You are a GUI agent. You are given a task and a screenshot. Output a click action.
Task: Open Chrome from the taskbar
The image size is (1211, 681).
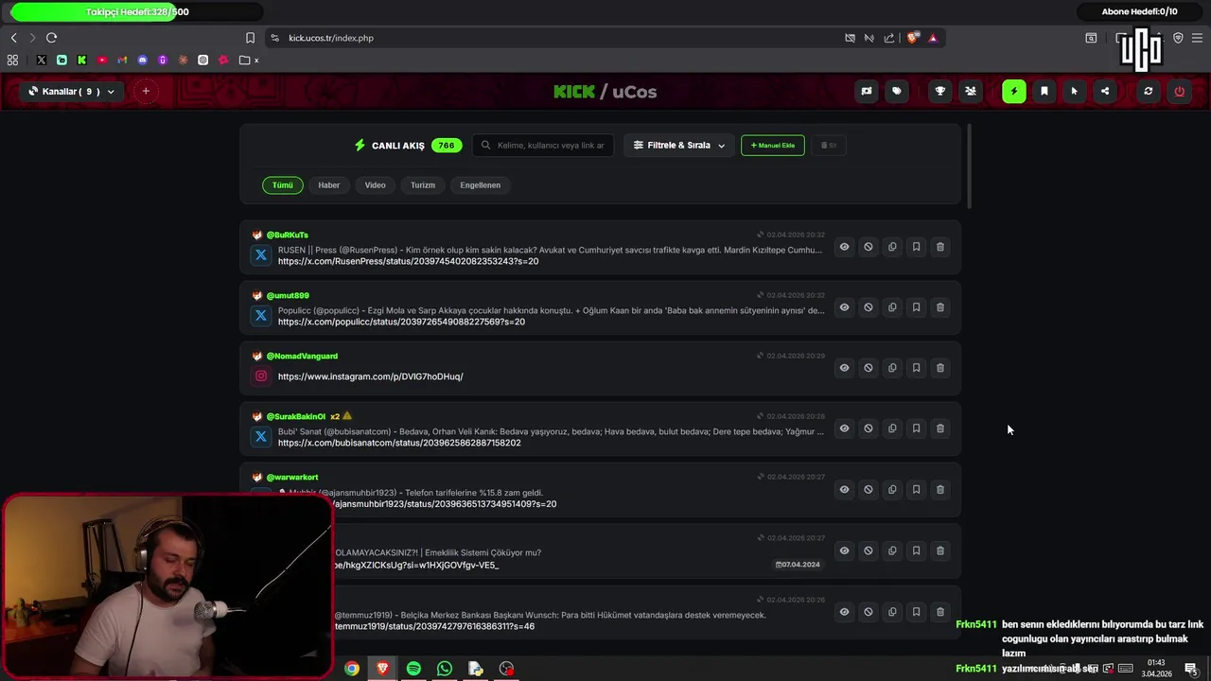coord(352,669)
